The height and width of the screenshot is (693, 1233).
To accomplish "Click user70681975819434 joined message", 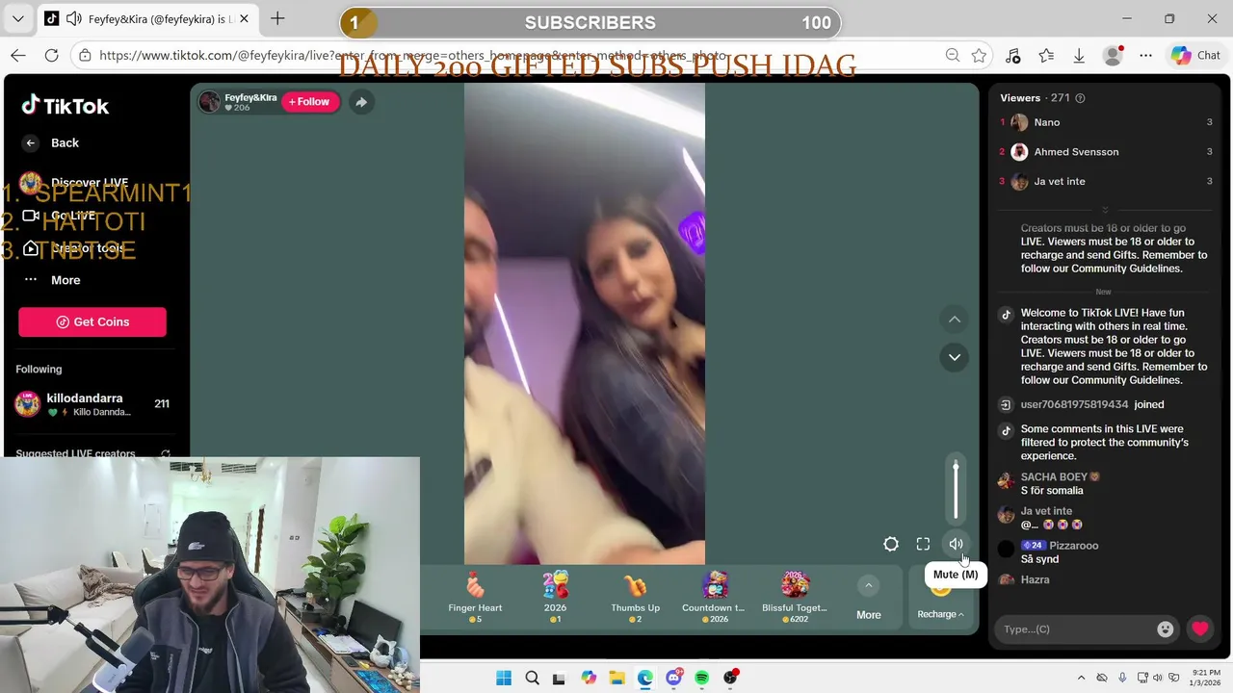I will point(1092,404).
